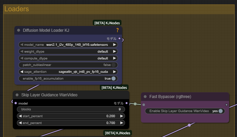This screenshot has width=237, height=137.
Task: Decrease start_percent with left arrow
Action: tap(20, 116)
